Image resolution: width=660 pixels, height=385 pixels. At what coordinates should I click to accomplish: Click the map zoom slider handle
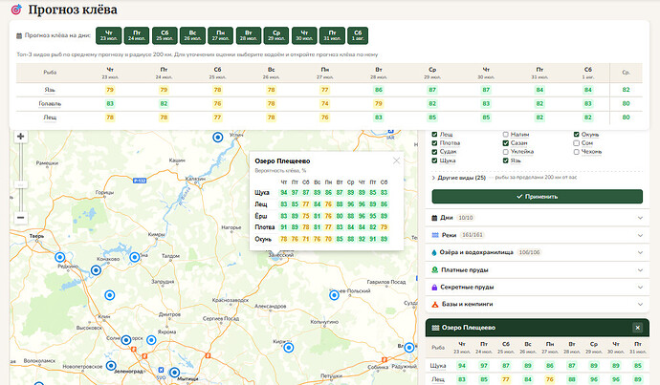tap(20, 184)
